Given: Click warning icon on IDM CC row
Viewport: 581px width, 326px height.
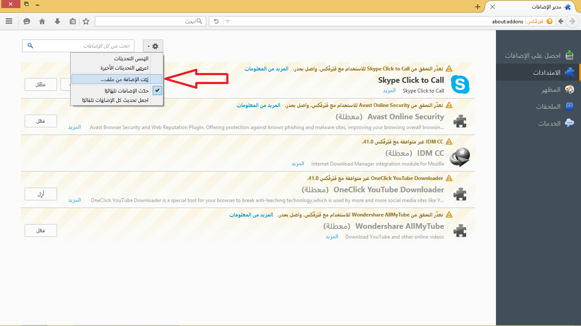Looking at the screenshot, I should point(449,141).
